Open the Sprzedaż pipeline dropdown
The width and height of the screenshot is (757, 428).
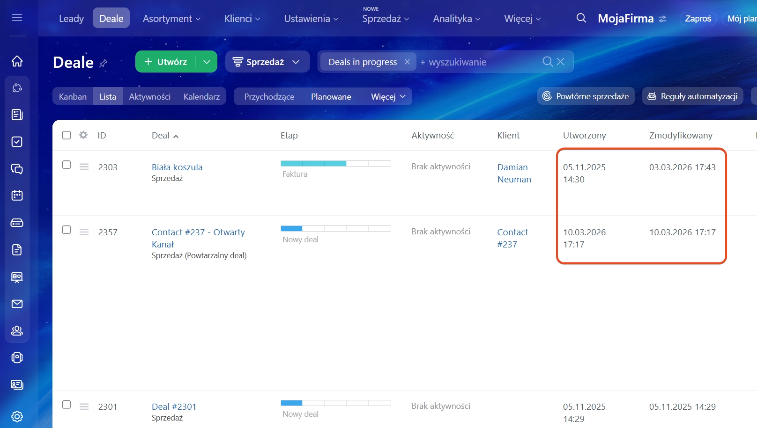tap(267, 62)
